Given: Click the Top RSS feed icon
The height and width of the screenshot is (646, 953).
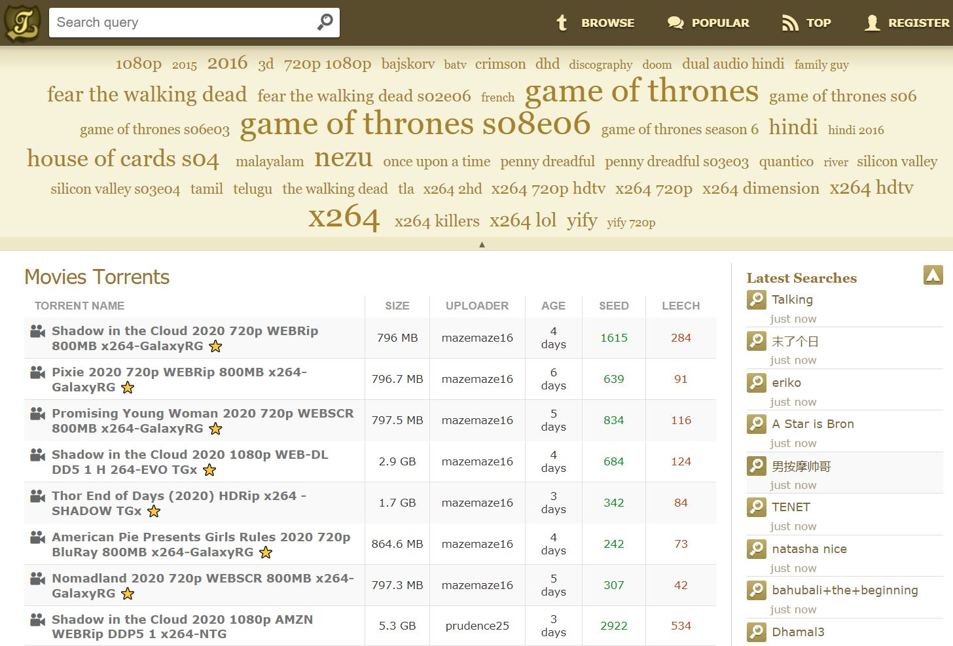Looking at the screenshot, I should (790, 23).
